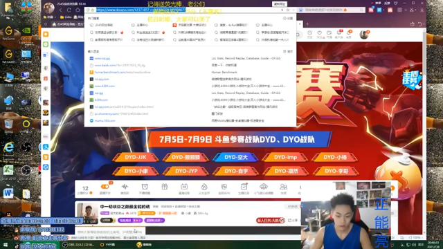Open the Windows Start button
443x249 pixels.
[6, 245]
